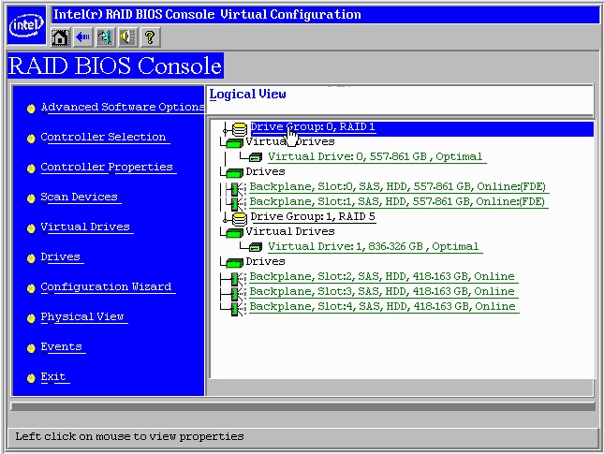Open Virtual Drives from sidebar menu
Viewport: 604px width, 454px height.
click(85, 227)
